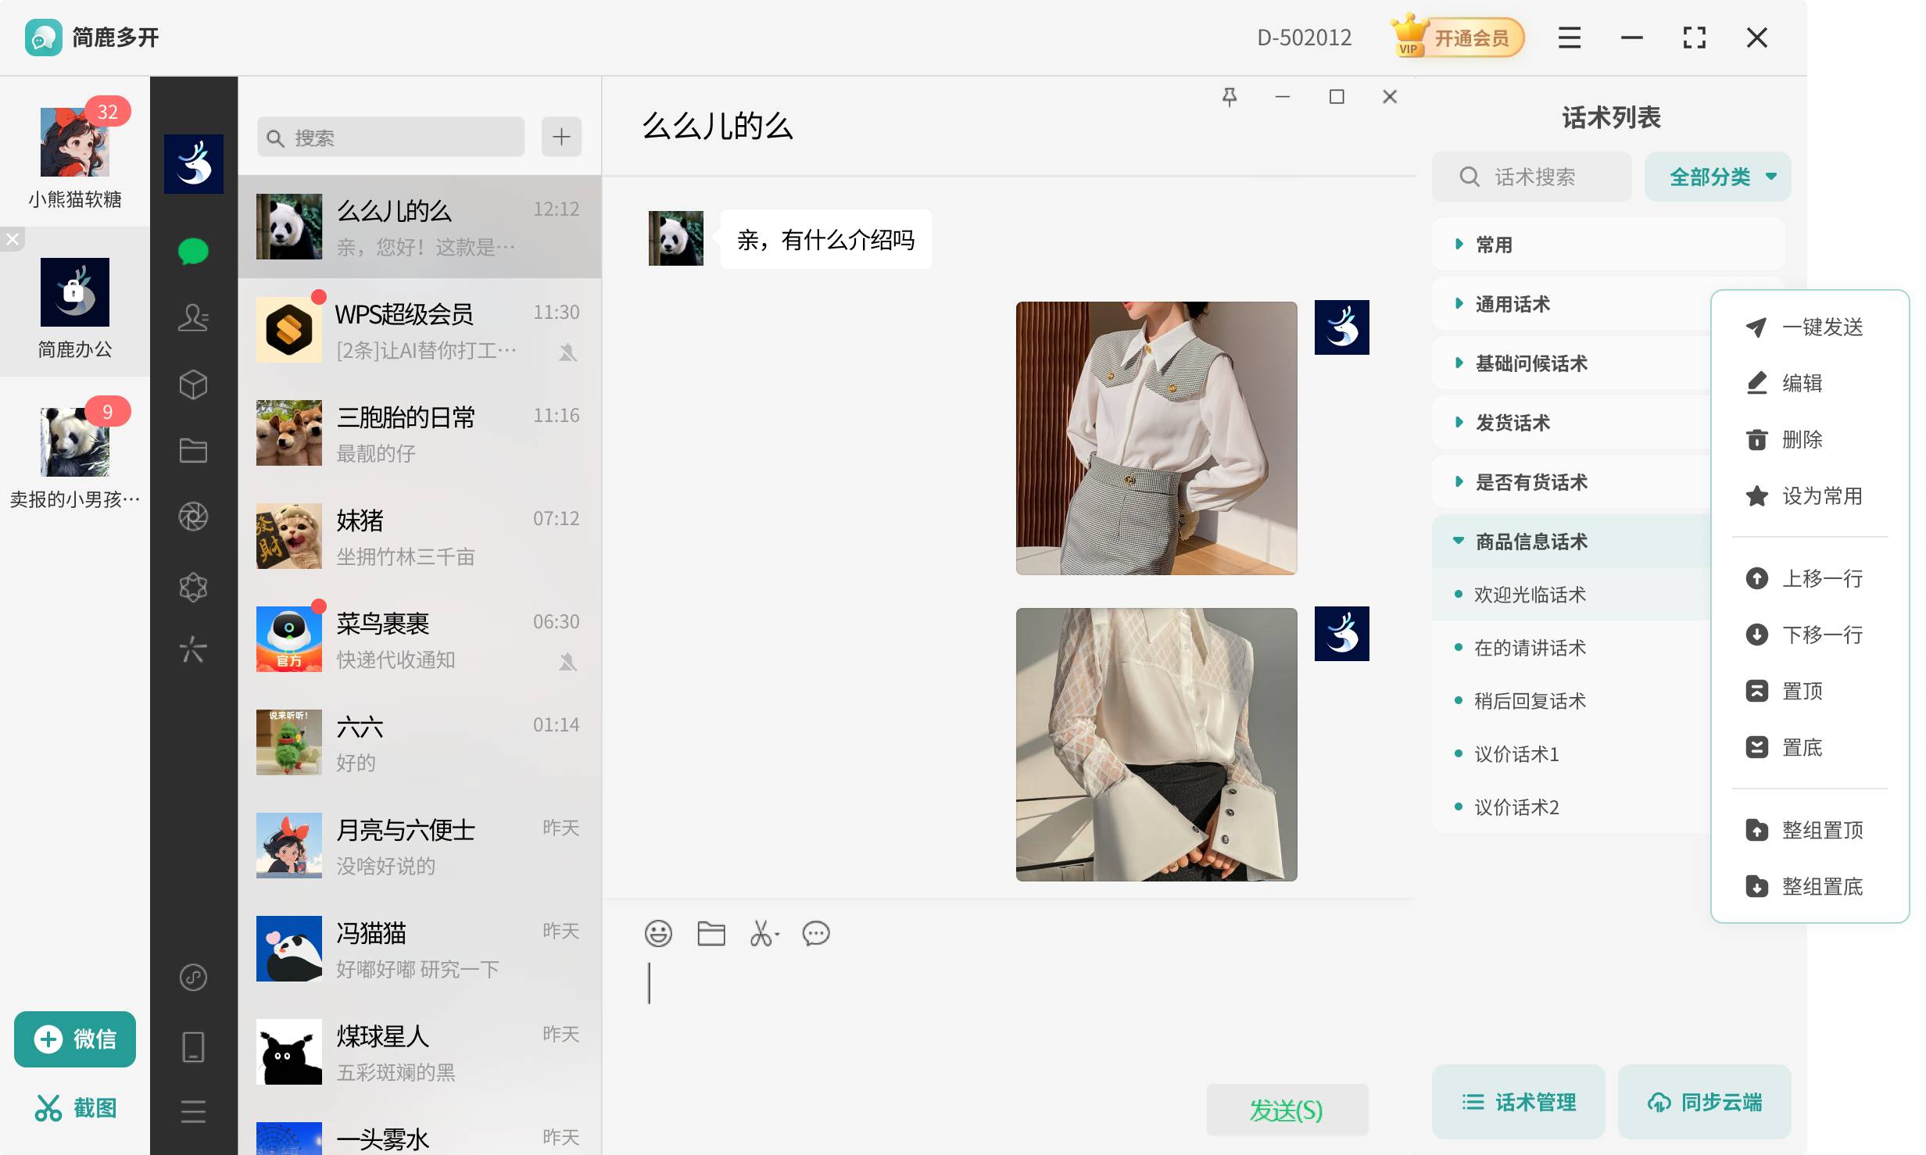Click the 发送(S) send button
1926x1155 pixels.
click(x=1287, y=1109)
